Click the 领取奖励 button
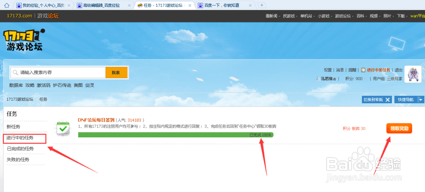This screenshot has width=425, height=192. 399,128
